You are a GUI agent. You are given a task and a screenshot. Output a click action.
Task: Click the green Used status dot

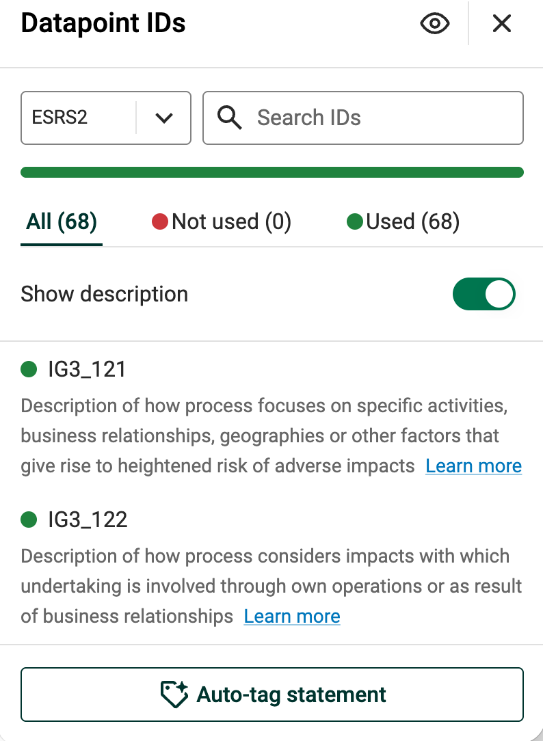pyautogui.click(x=354, y=221)
